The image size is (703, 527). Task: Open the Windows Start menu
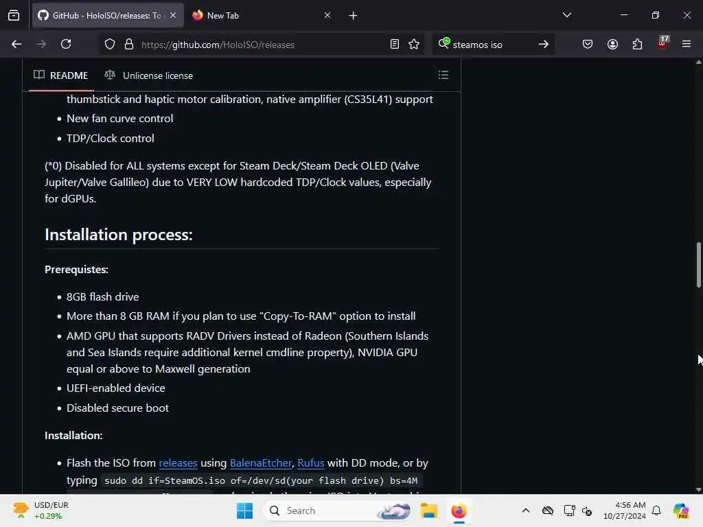(x=244, y=511)
